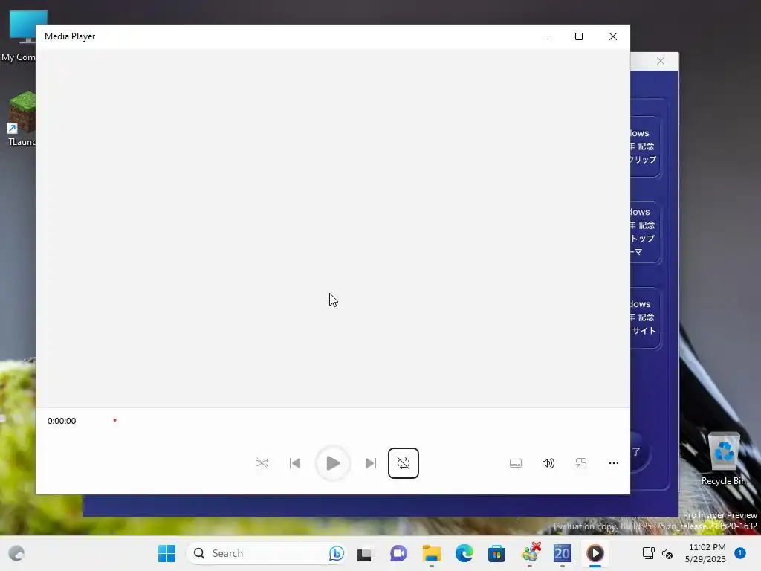Viewport: 761px width, 571px height.
Task: Switch to mini player view
Action: click(x=581, y=463)
